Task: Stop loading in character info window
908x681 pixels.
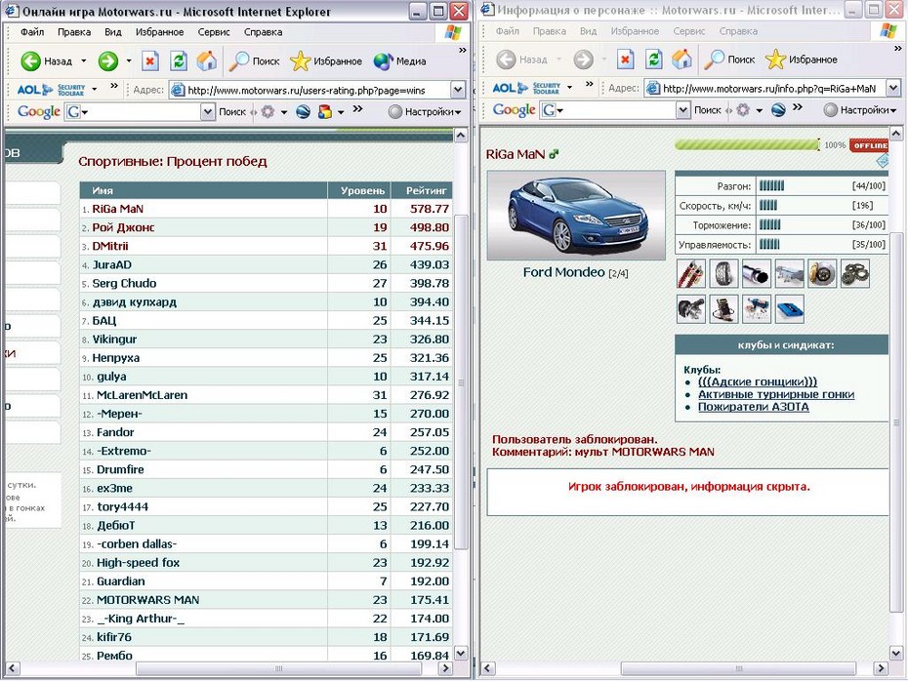Action: pyautogui.click(x=626, y=59)
